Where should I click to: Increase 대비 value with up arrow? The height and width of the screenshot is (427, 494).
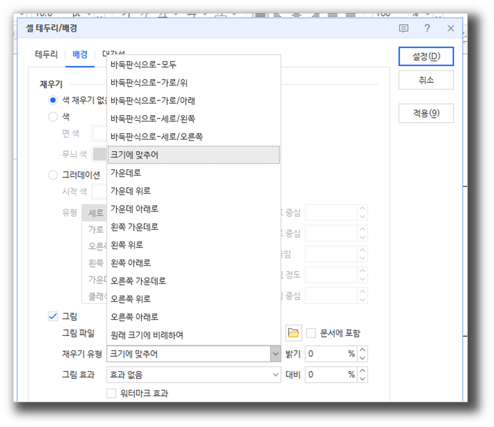pyautogui.click(x=362, y=371)
